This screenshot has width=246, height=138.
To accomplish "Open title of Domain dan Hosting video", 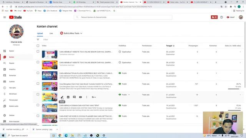I will (x=79, y=105).
